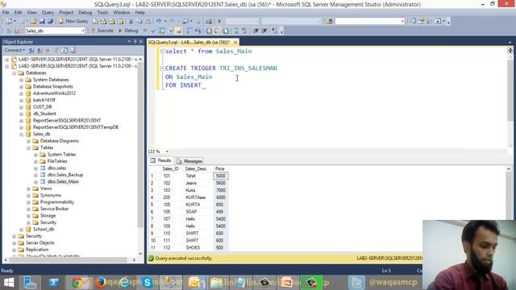Expand the LAB1-SERVER node
The height and width of the screenshot is (290, 516).
pyautogui.click(x=6, y=59)
